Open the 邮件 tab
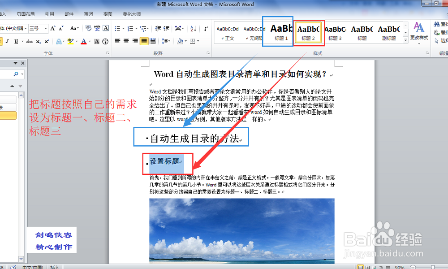 tap(69, 14)
